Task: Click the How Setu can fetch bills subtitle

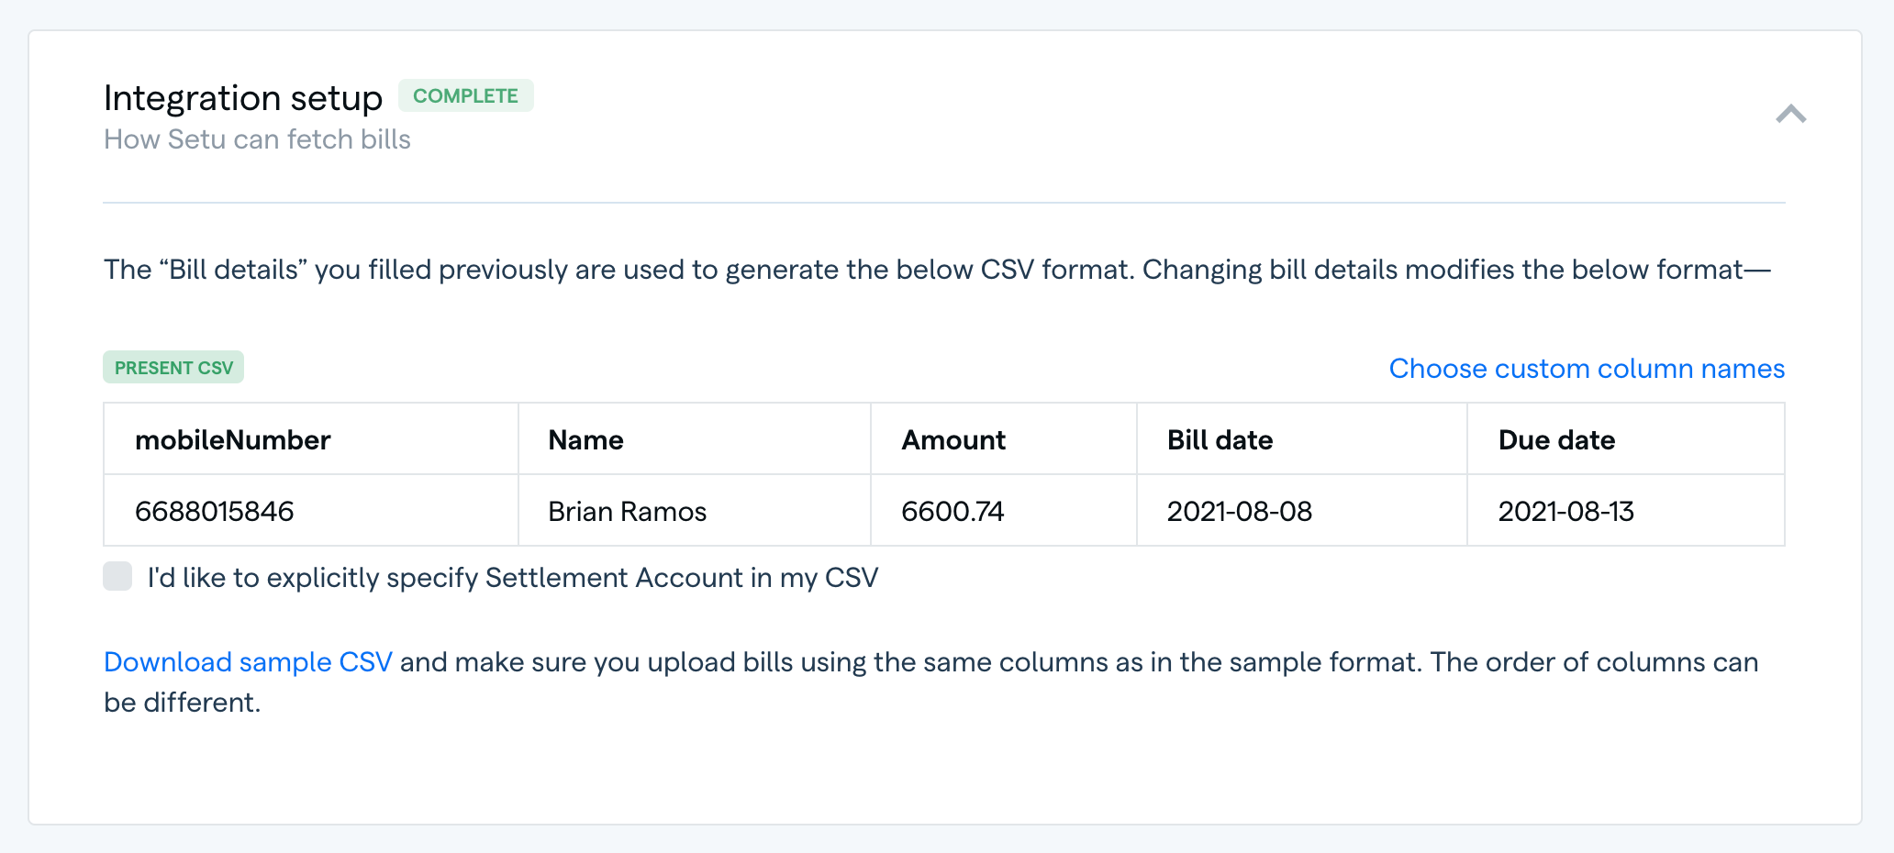Action: [257, 138]
